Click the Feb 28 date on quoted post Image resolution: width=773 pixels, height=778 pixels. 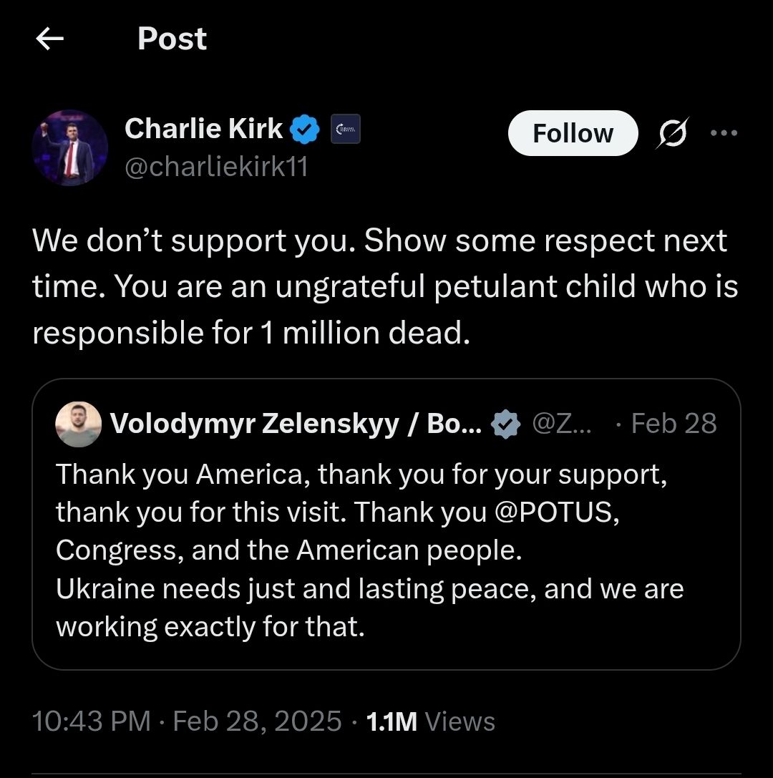674,424
